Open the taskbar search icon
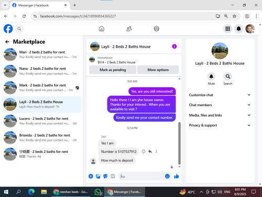This screenshot has width=262, height=197. coord(18,192)
